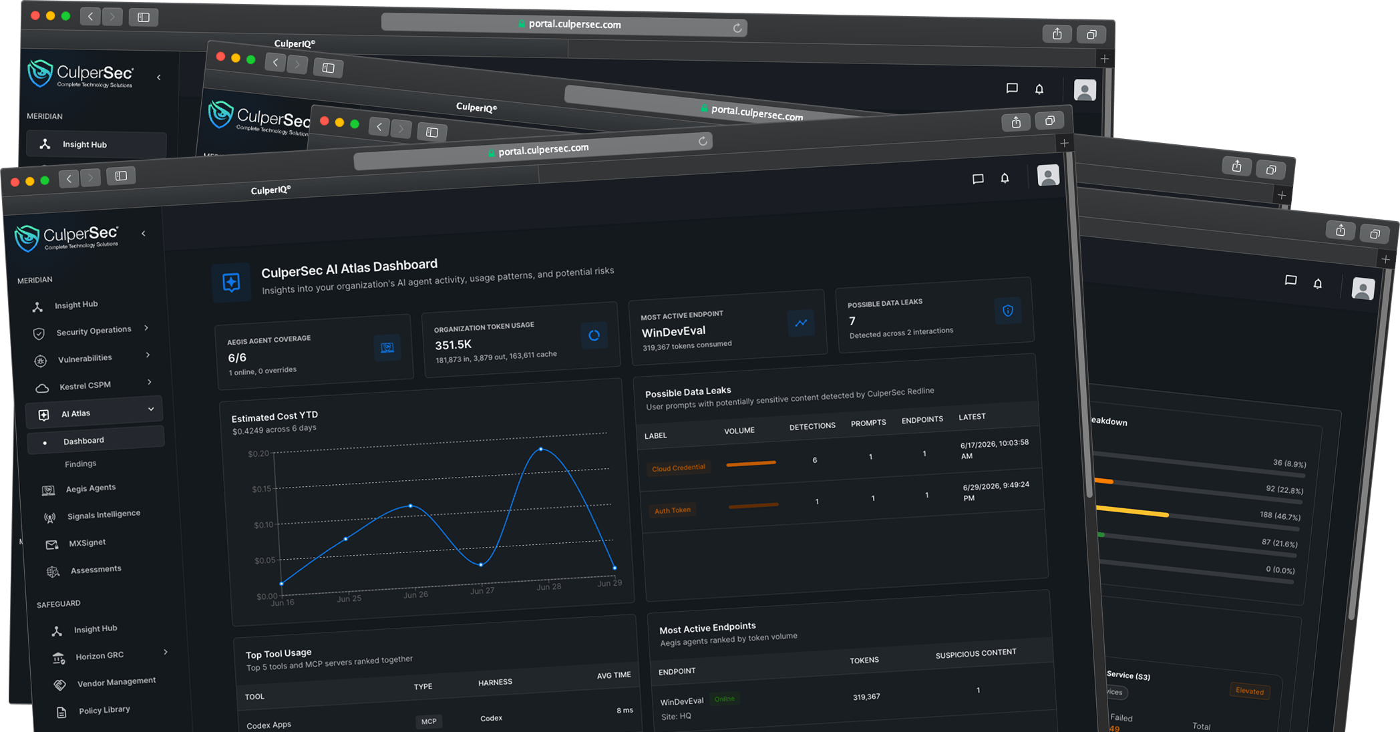Expand the Vulnerabilities menu chevron
The image size is (1400, 732).
[148, 355]
